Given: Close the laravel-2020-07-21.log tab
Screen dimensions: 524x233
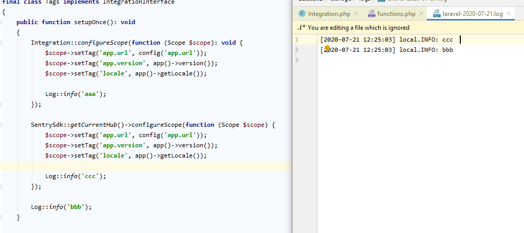Looking at the screenshot, I should (x=509, y=14).
